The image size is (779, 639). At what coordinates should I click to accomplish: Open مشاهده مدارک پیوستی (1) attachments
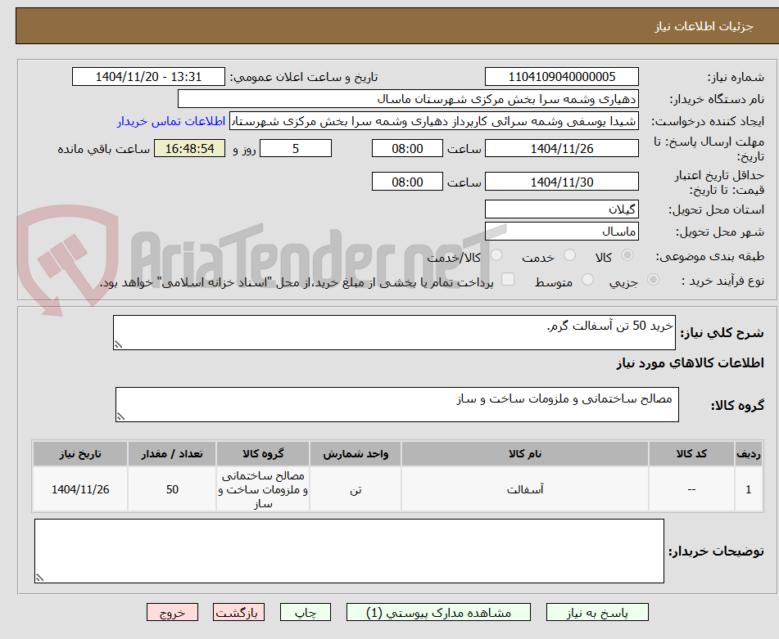click(x=438, y=612)
